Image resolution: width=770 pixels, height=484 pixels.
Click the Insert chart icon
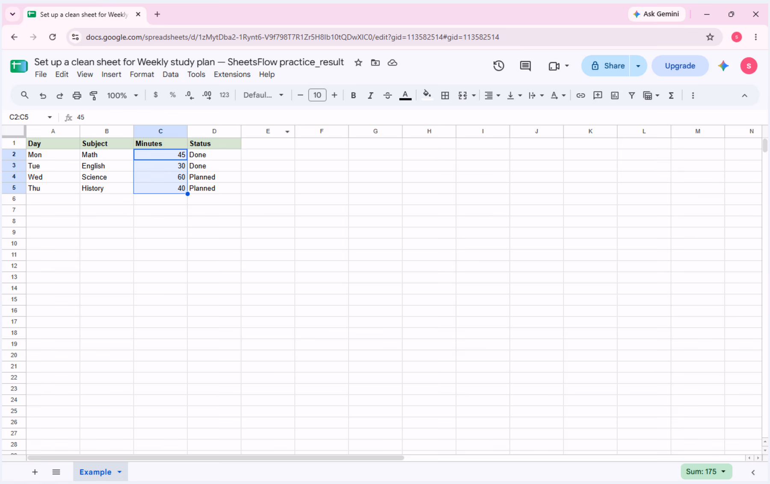click(615, 95)
